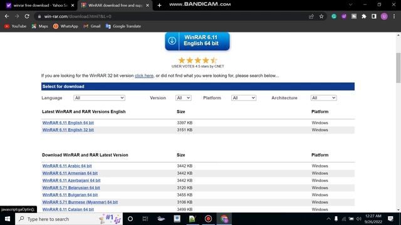Open the Bandicam red record taskbar icon
This screenshot has height=225, width=401.
pyautogui.click(x=208, y=219)
